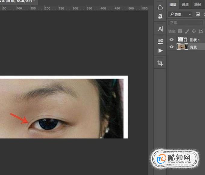The width and height of the screenshot is (205, 175).
Task: Click the 背景 layer name
Action: click(193, 47)
